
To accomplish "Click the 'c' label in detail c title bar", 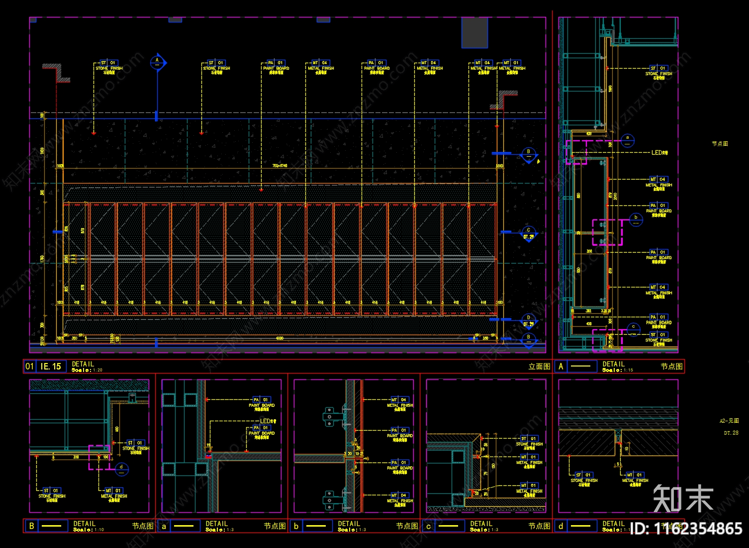I will pyautogui.click(x=429, y=526).
